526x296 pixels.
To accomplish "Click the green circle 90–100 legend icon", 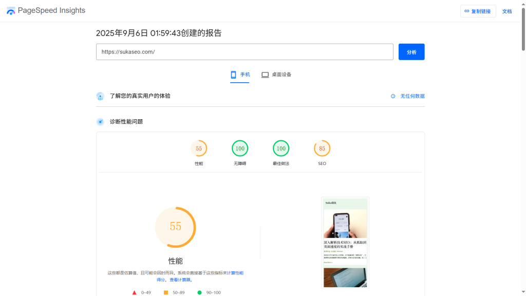I will 200,292.
